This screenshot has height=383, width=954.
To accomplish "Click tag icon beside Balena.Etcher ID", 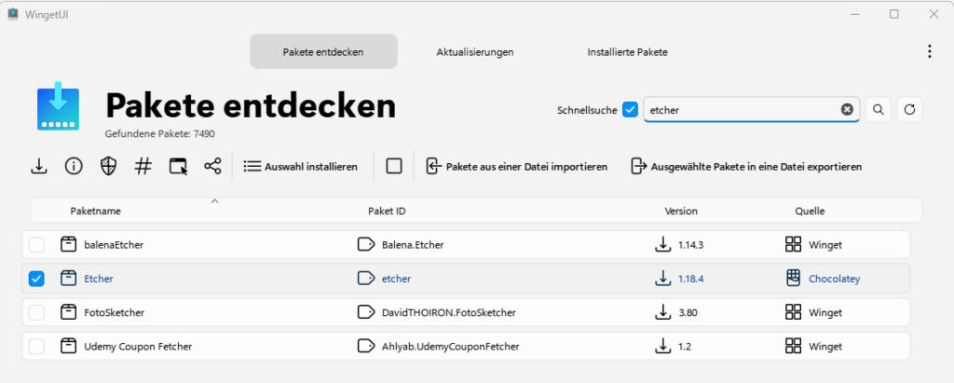I will [x=365, y=245].
